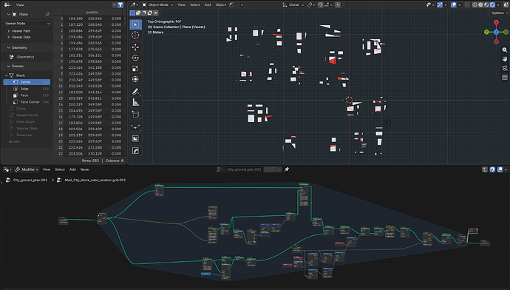Open viewport shading options dropdown arrow

coord(498,5)
